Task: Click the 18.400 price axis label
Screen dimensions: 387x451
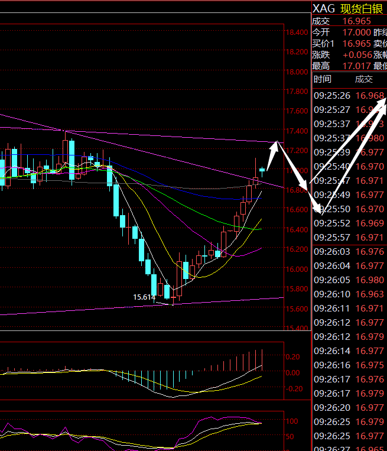Action: pyautogui.click(x=297, y=32)
